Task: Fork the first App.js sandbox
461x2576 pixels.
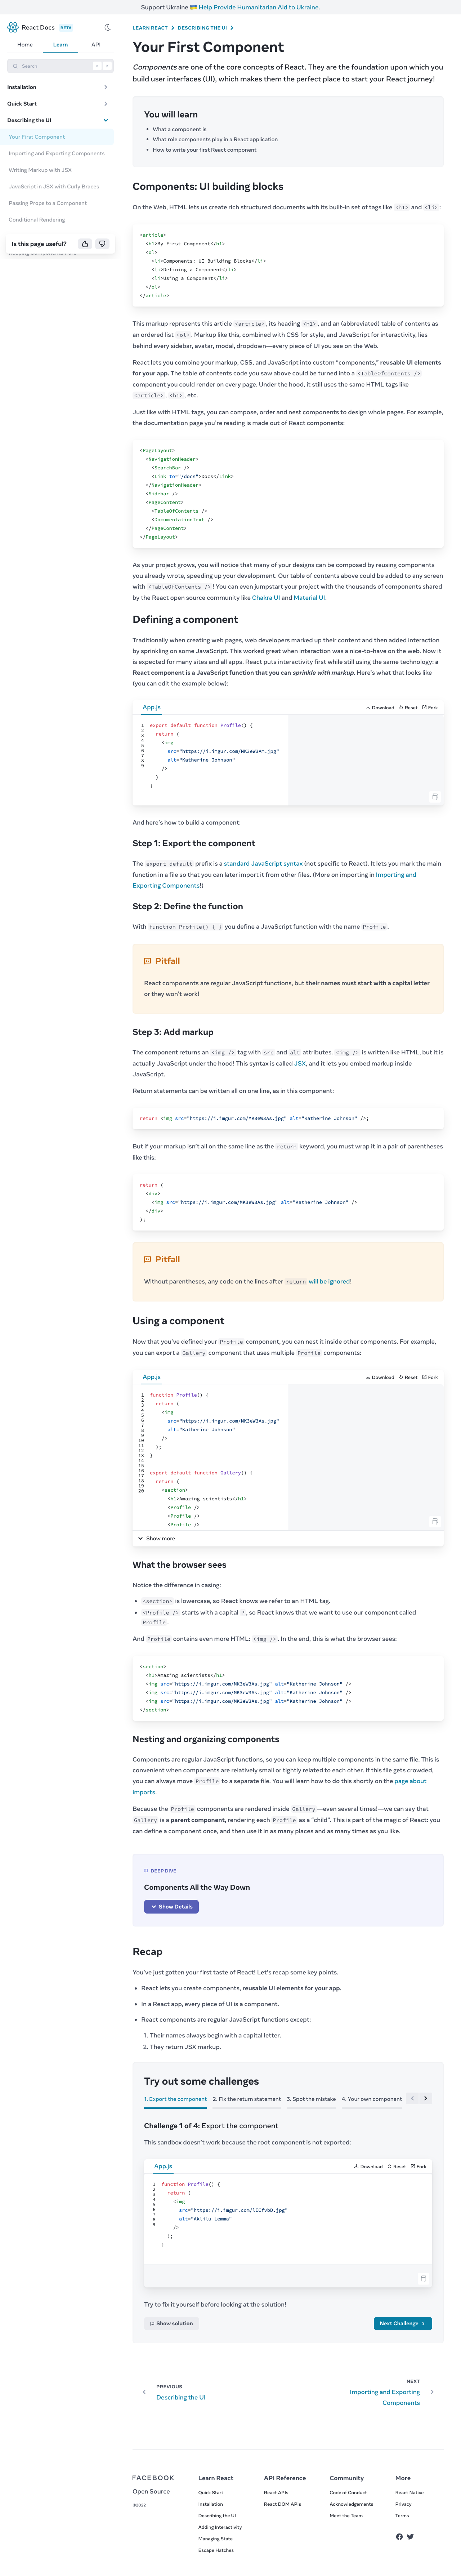Action: pyautogui.click(x=430, y=707)
